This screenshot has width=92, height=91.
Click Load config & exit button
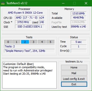click(x=74, y=79)
